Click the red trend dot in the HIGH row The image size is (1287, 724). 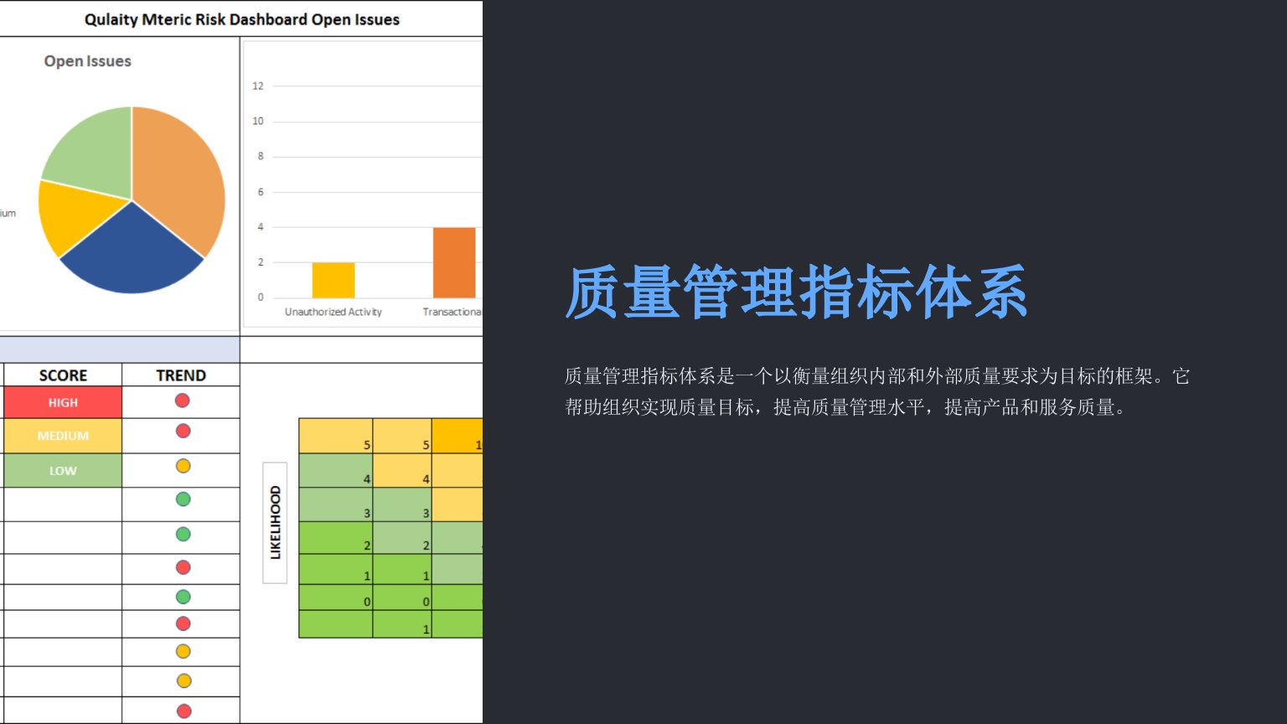tap(182, 401)
